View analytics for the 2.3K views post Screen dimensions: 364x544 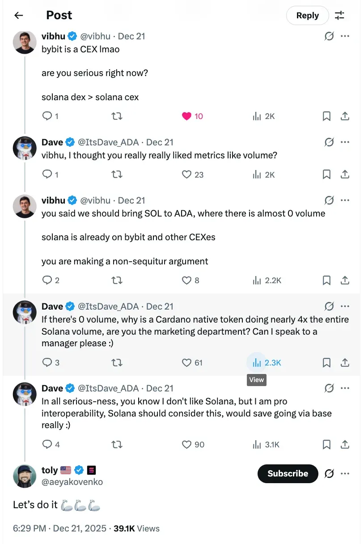(x=257, y=363)
